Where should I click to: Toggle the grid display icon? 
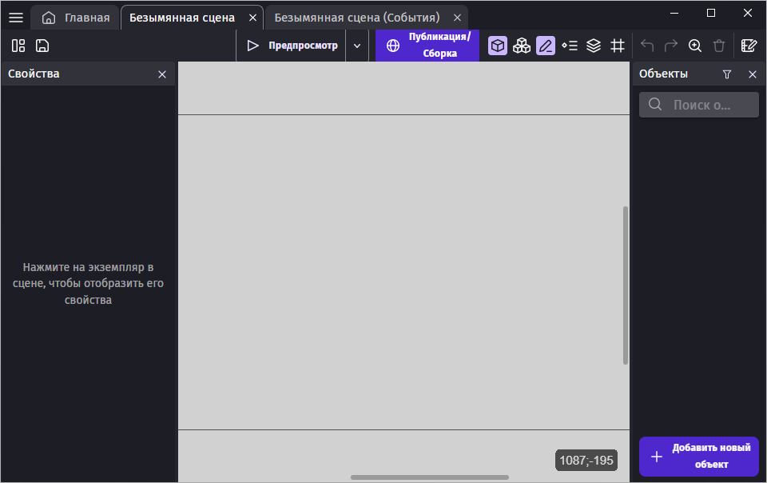point(618,46)
